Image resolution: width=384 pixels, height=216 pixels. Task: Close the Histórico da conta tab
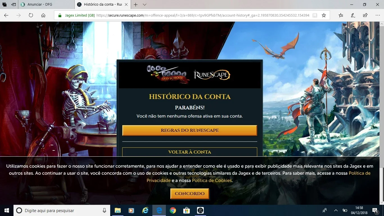tap(126, 4)
